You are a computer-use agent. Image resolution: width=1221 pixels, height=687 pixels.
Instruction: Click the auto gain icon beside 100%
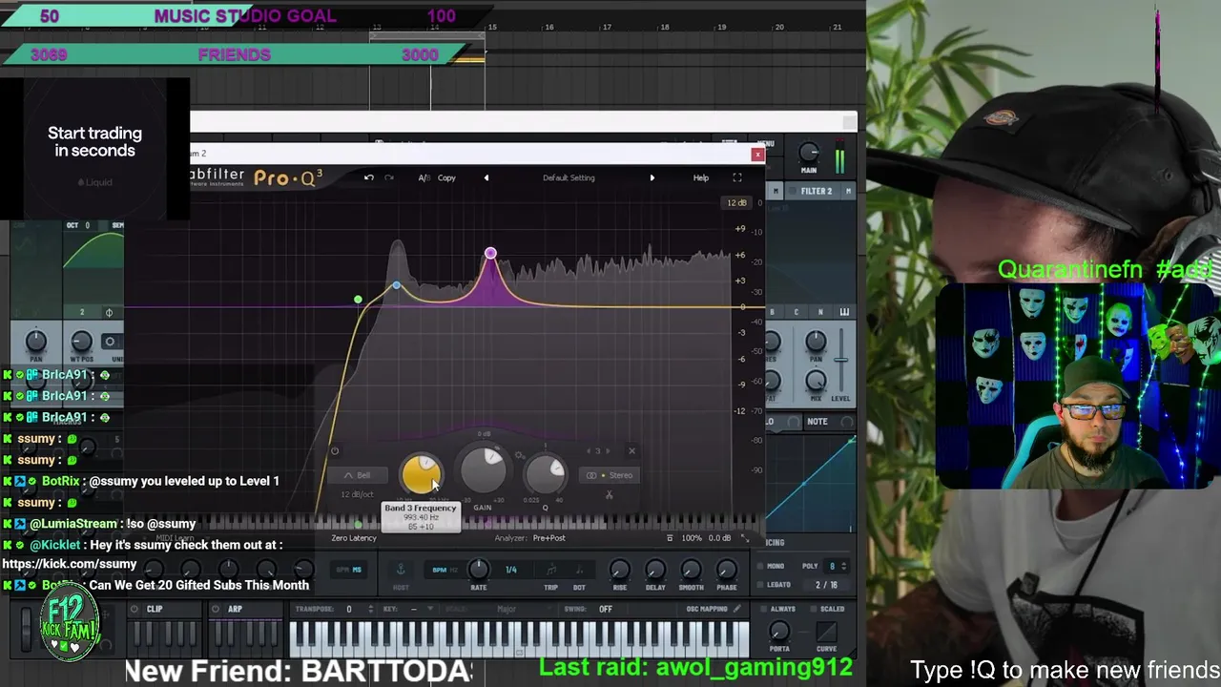[x=670, y=538]
